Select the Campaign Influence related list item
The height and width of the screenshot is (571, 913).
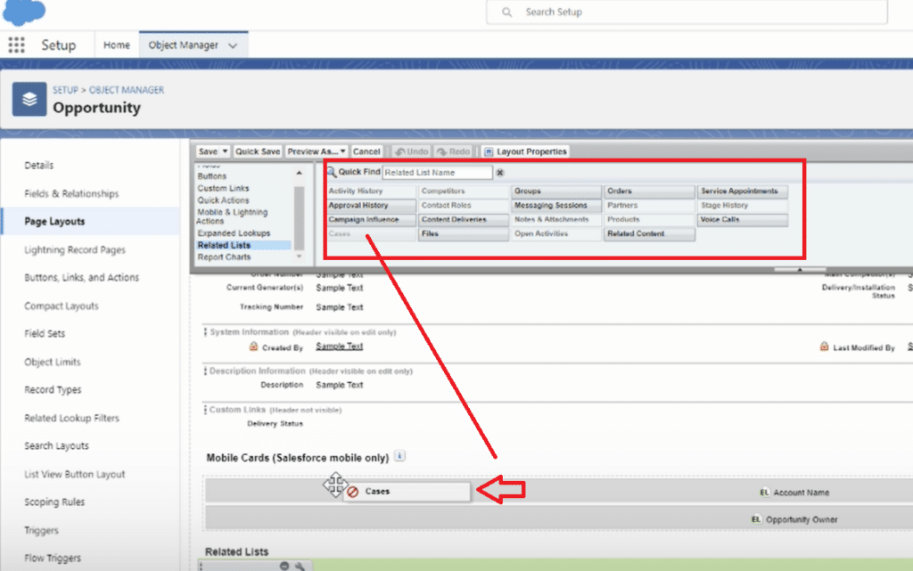[371, 220]
